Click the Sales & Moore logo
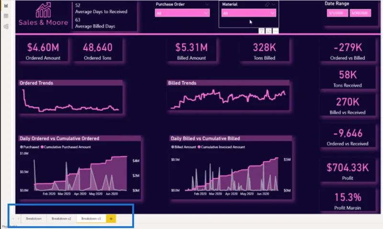 43,14
